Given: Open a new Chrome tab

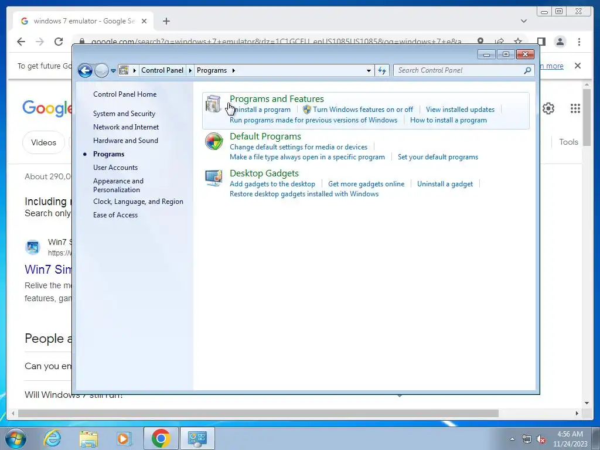Looking at the screenshot, I should point(166,21).
